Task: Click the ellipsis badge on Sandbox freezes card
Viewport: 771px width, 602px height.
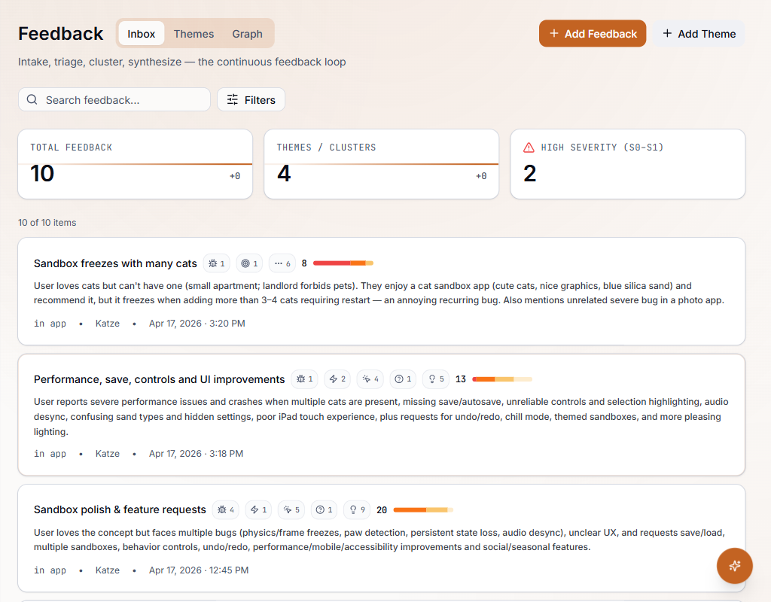Action: click(282, 263)
